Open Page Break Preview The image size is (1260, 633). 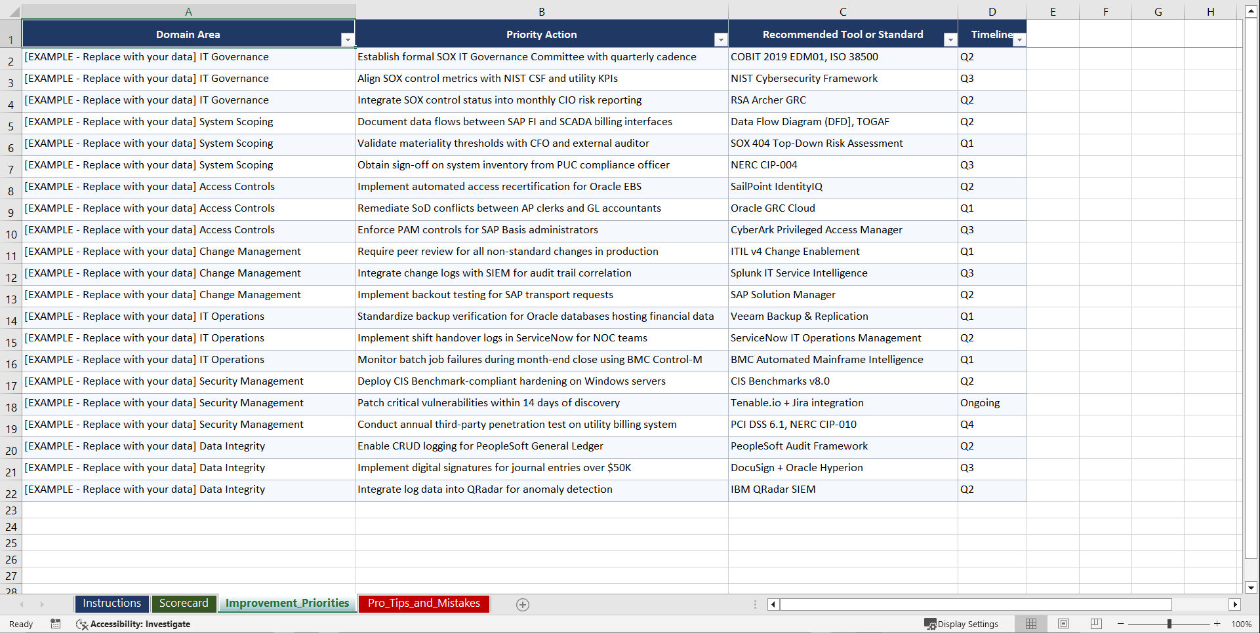[1095, 624]
